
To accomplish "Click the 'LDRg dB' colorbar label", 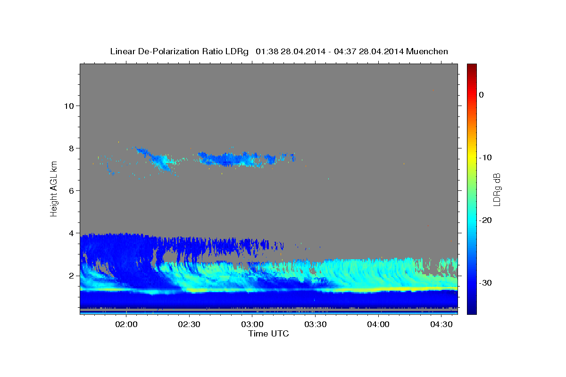I will point(496,188).
